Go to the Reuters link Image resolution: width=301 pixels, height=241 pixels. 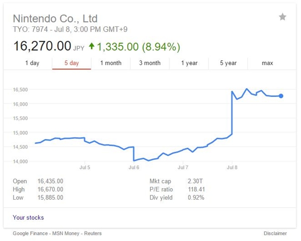tap(92, 233)
